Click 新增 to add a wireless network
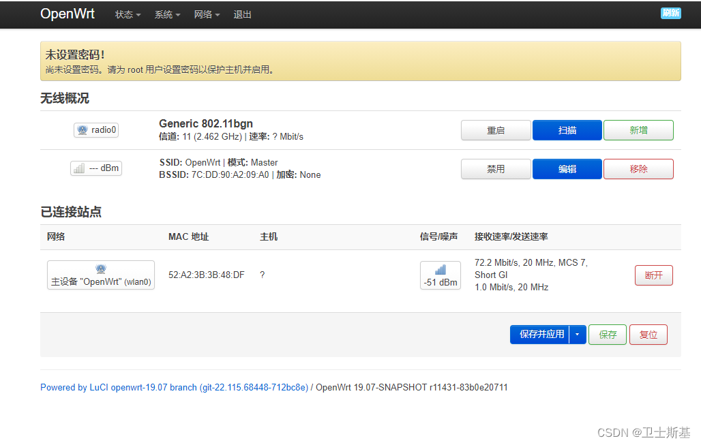This screenshot has width=701, height=445. pyautogui.click(x=638, y=130)
